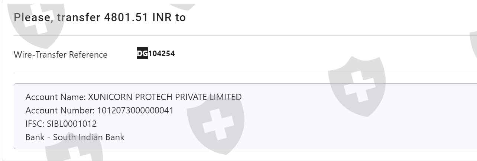Click the Wire-Transfer Reference label
The image size is (477, 161).
(x=61, y=55)
